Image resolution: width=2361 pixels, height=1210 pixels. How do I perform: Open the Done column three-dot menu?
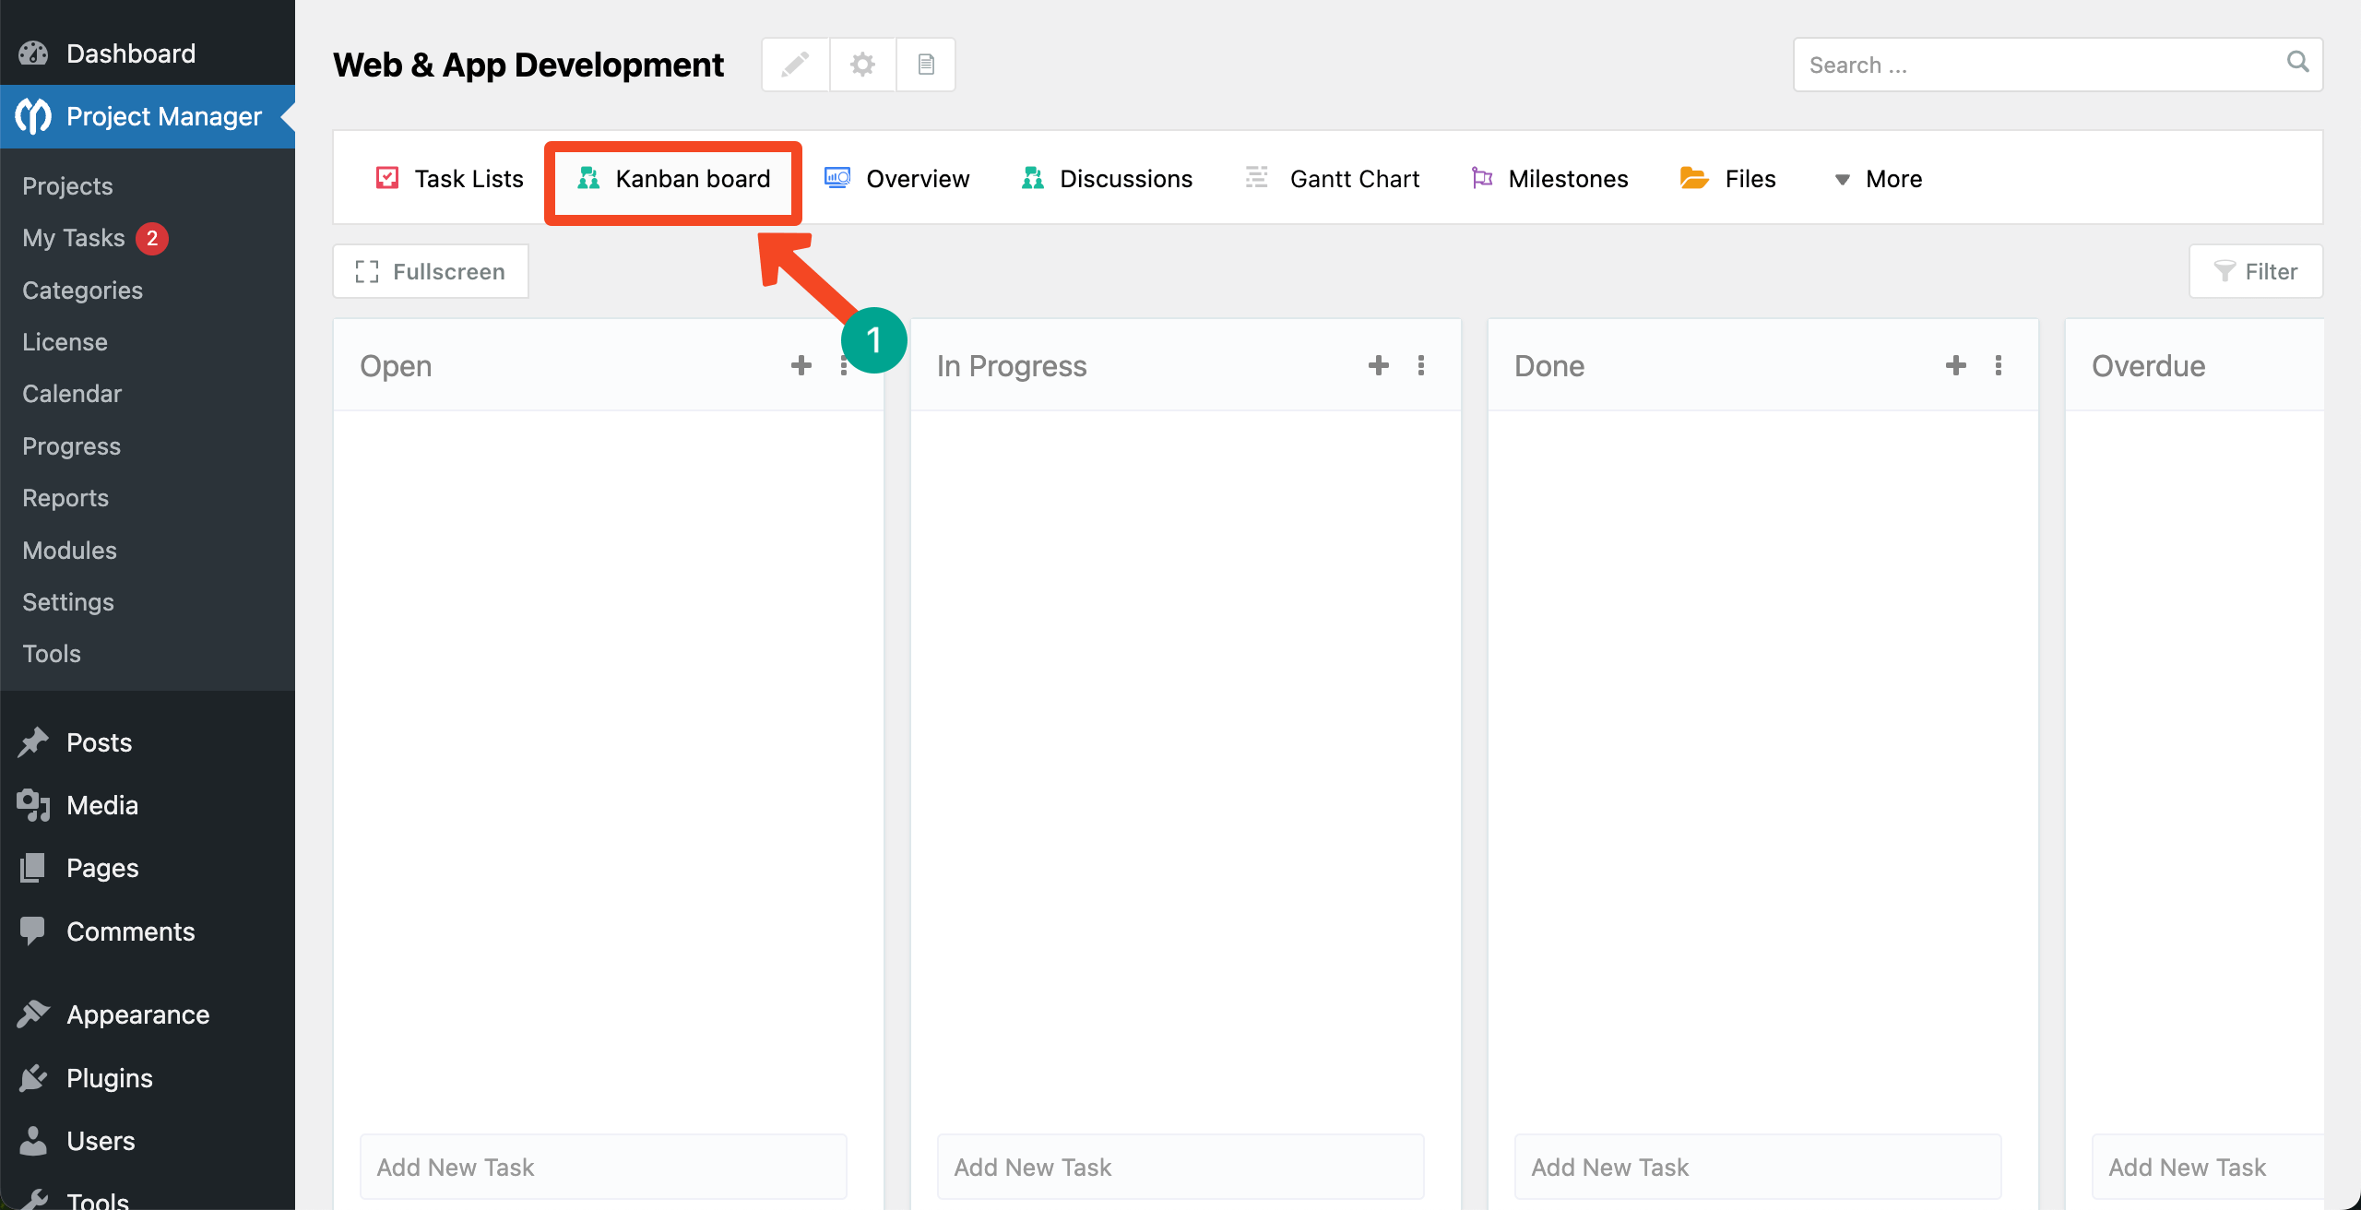point(1998,365)
